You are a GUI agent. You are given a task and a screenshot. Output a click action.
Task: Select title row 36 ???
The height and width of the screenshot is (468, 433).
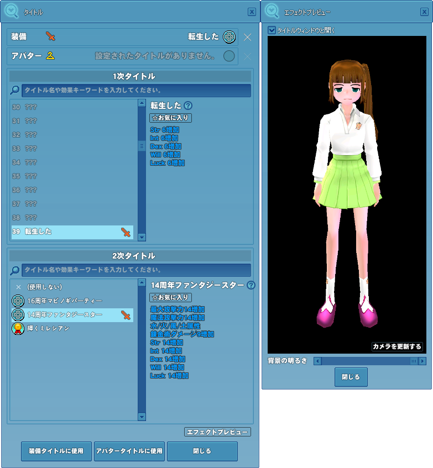72,190
